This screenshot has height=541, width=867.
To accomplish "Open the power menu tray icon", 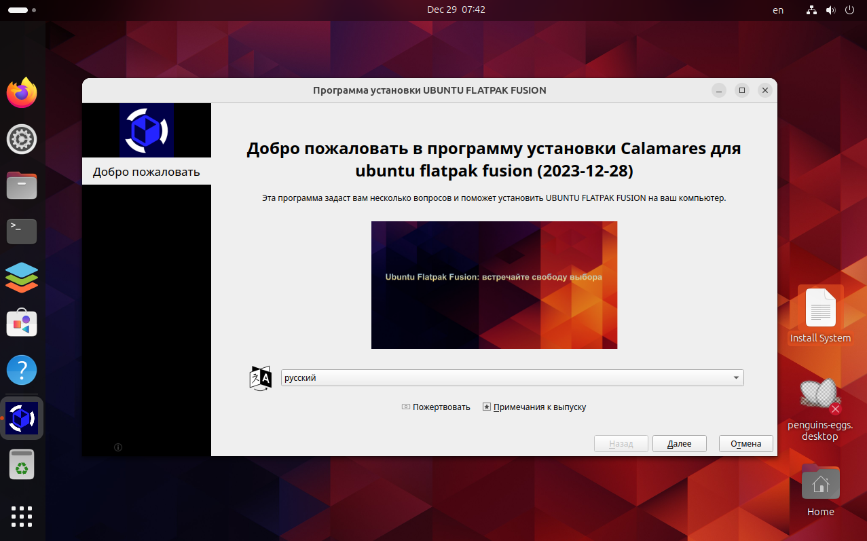I will click(849, 10).
